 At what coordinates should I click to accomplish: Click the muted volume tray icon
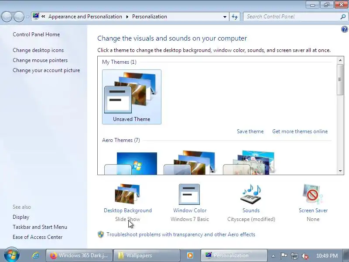[305, 256]
